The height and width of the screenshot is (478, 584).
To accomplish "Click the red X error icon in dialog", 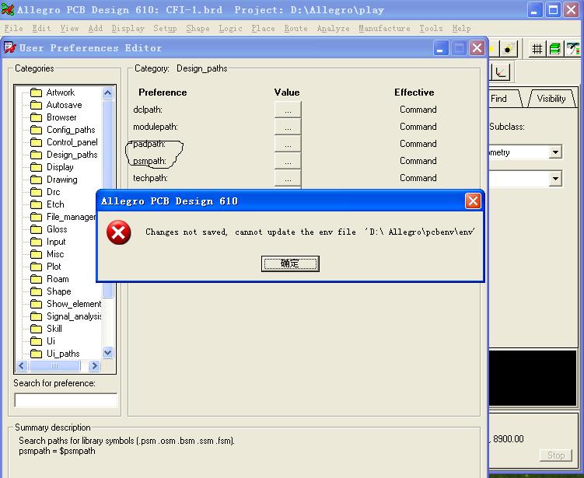I will tap(118, 232).
